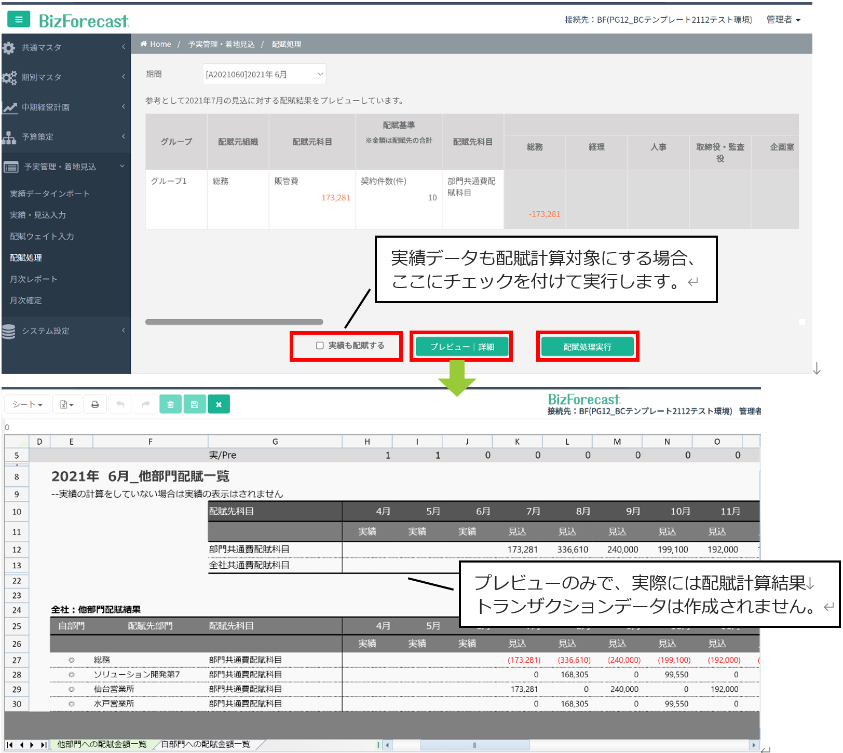
Task: Enable the 実績も配賦する checkbox
Action: (320, 346)
